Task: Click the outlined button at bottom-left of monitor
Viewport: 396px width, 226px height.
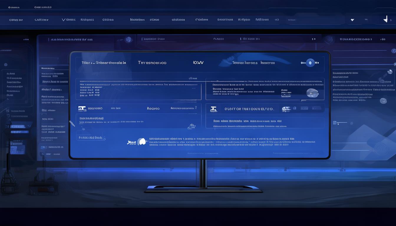Action: 90,137
